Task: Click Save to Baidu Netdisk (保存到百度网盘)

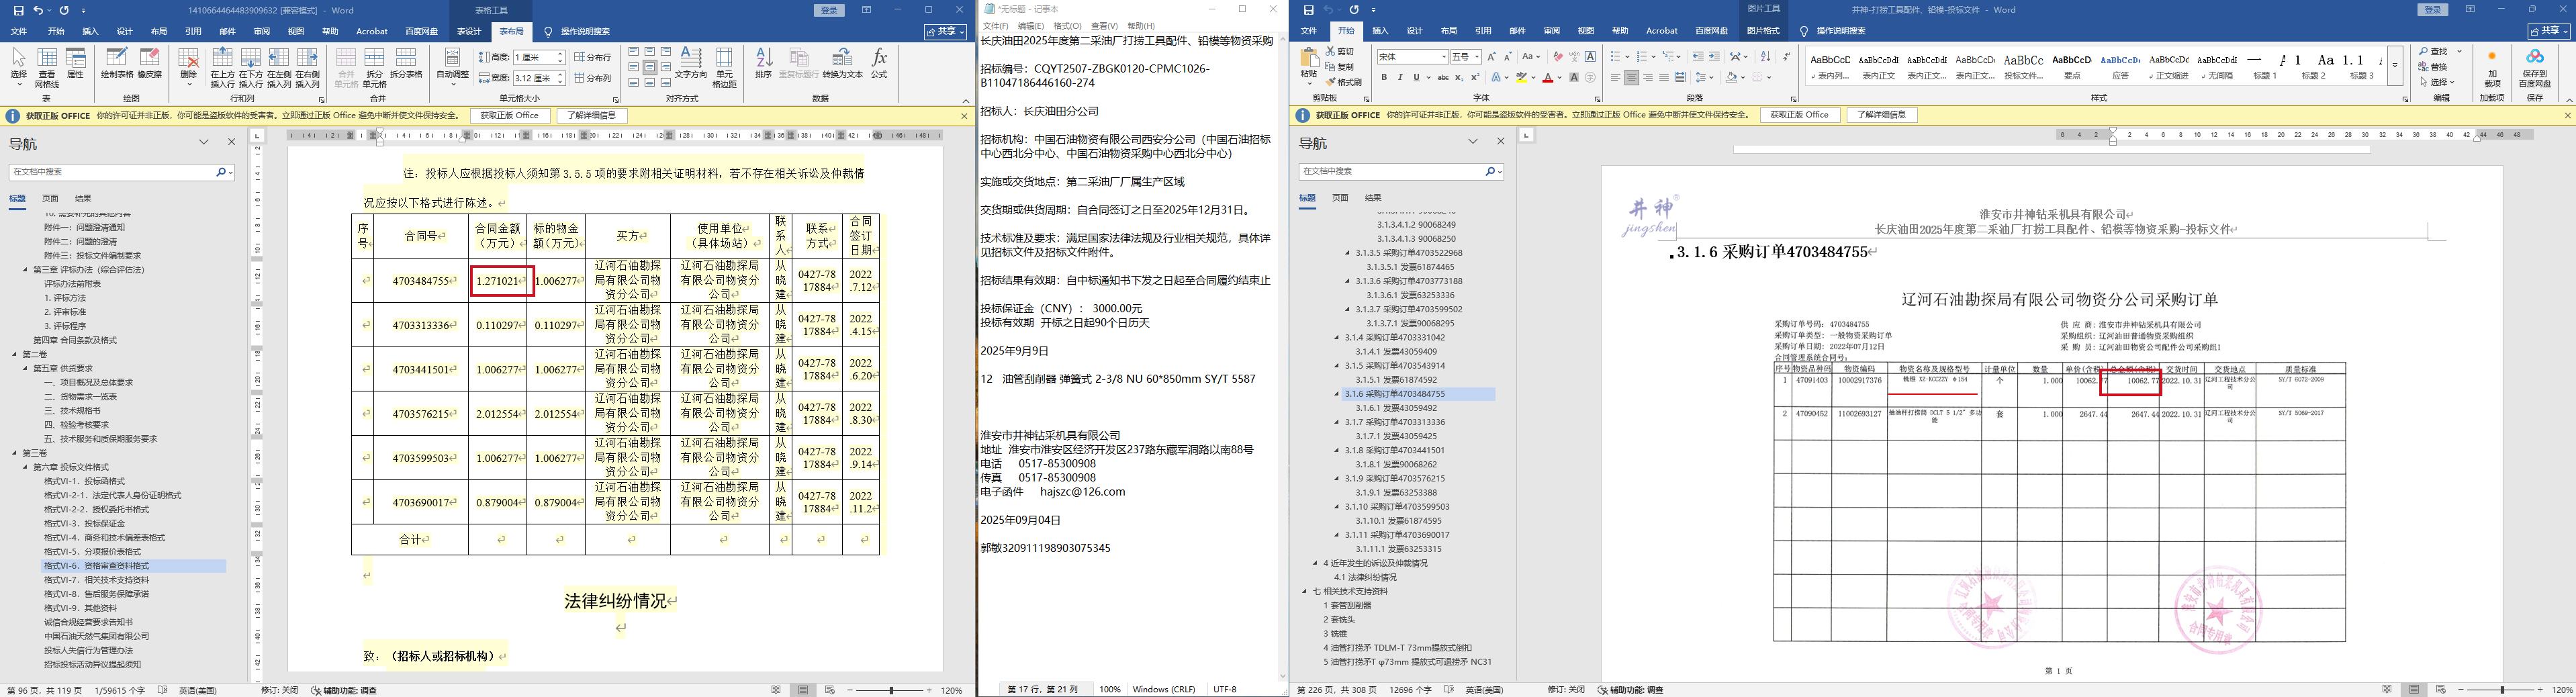Action: (2534, 68)
